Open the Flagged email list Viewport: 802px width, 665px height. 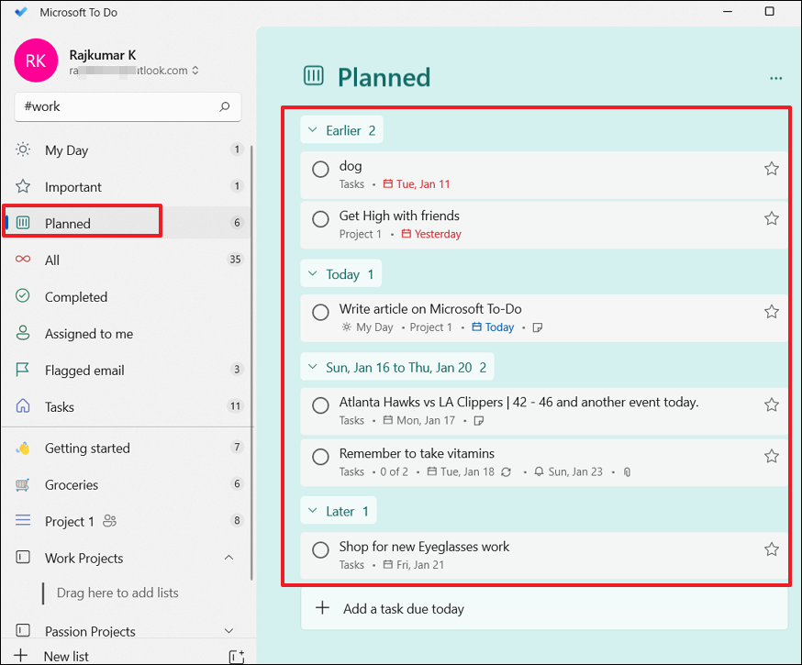(127, 370)
